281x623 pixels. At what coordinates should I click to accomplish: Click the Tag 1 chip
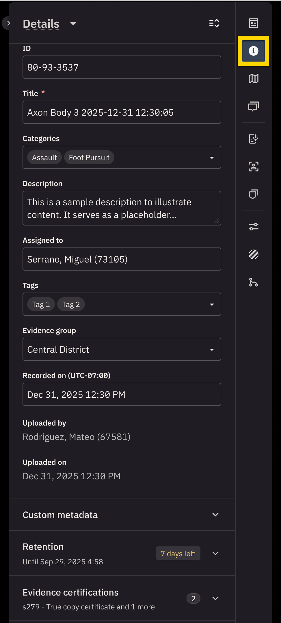point(41,304)
